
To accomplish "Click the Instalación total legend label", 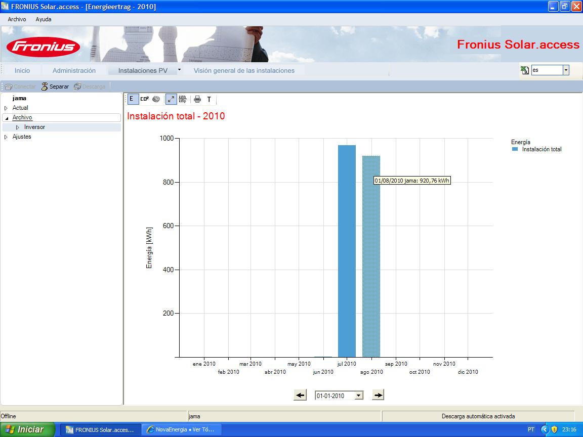I will pos(542,149).
